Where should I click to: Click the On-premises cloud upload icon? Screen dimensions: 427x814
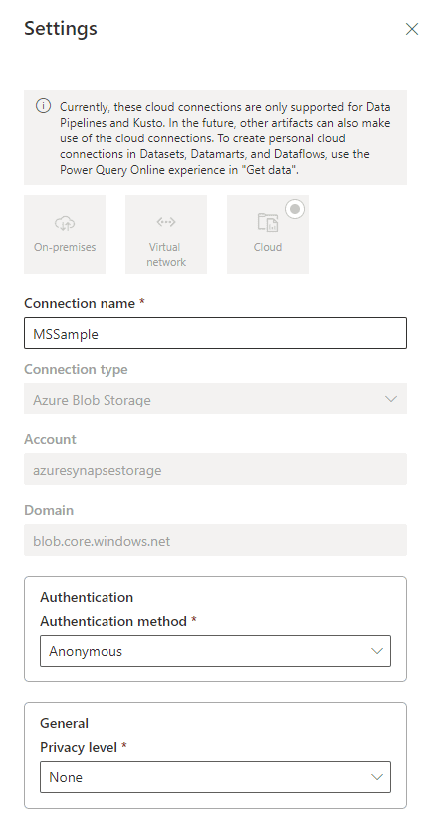pos(65,224)
